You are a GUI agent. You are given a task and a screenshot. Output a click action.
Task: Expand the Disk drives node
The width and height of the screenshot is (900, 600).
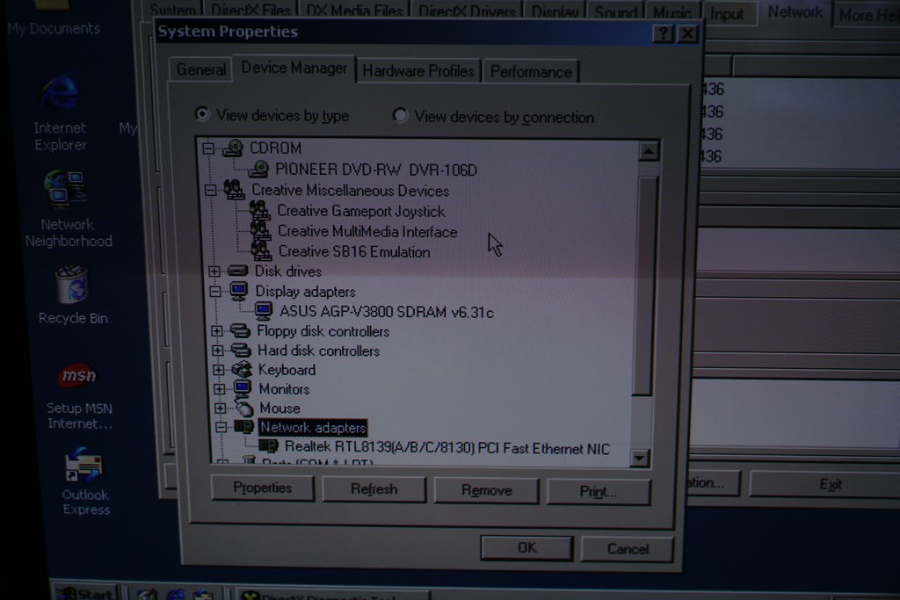214,271
